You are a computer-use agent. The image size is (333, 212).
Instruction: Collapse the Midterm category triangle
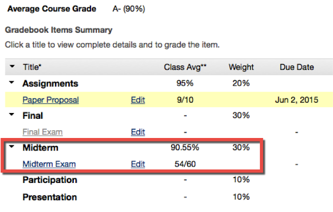12,148
